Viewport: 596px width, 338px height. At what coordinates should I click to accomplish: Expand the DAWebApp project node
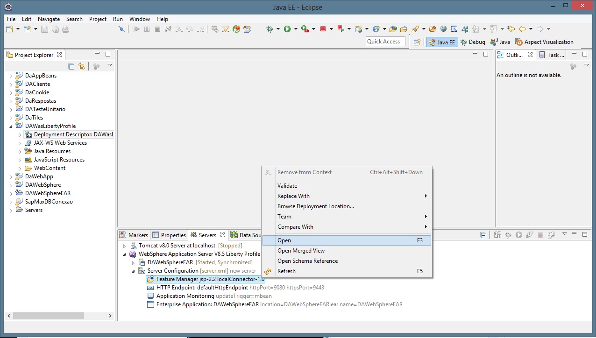(11, 177)
